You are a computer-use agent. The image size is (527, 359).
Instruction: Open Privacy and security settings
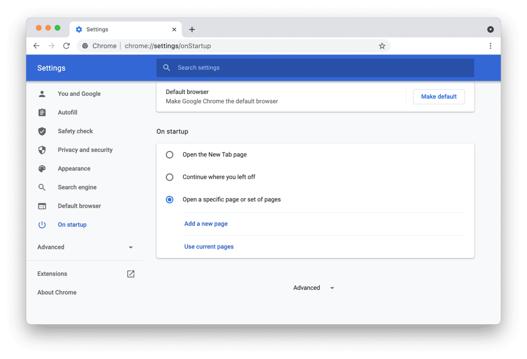[x=85, y=150]
